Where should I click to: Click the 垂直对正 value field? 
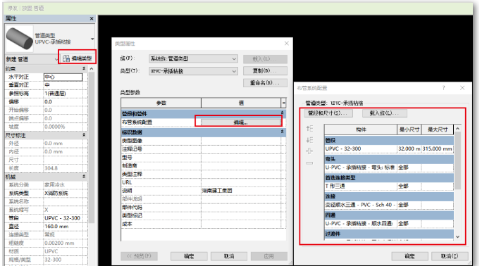pyautogui.click(x=63, y=85)
